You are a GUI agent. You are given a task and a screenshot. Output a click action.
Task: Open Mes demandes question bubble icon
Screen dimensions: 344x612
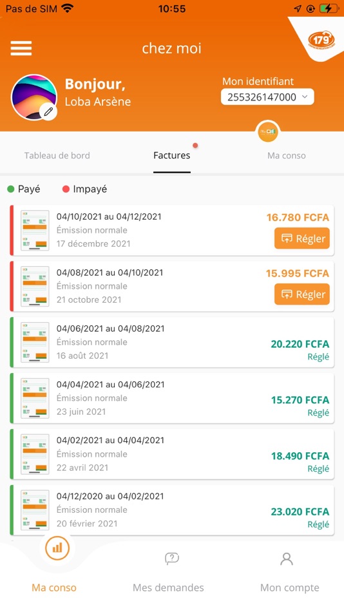tap(172, 559)
